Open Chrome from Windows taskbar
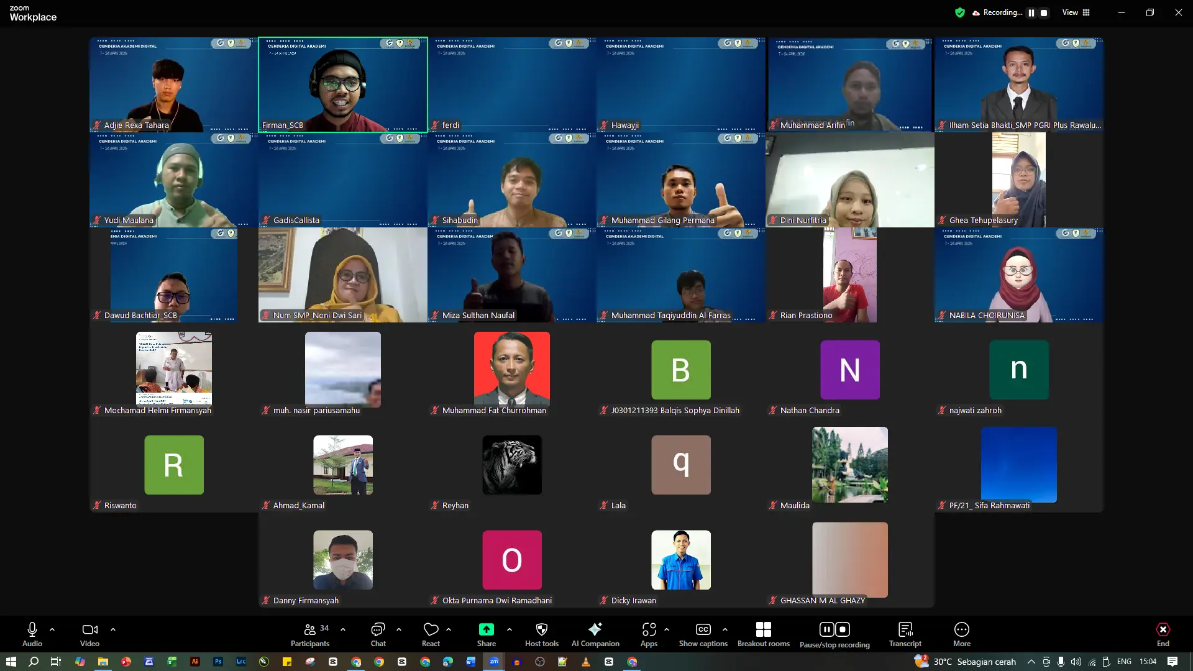This screenshot has width=1193, height=671. pos(379,662)
